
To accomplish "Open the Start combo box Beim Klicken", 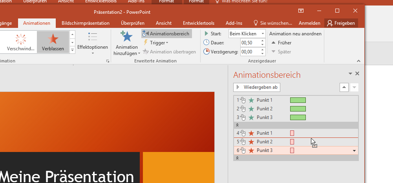I will coord(247,34).
